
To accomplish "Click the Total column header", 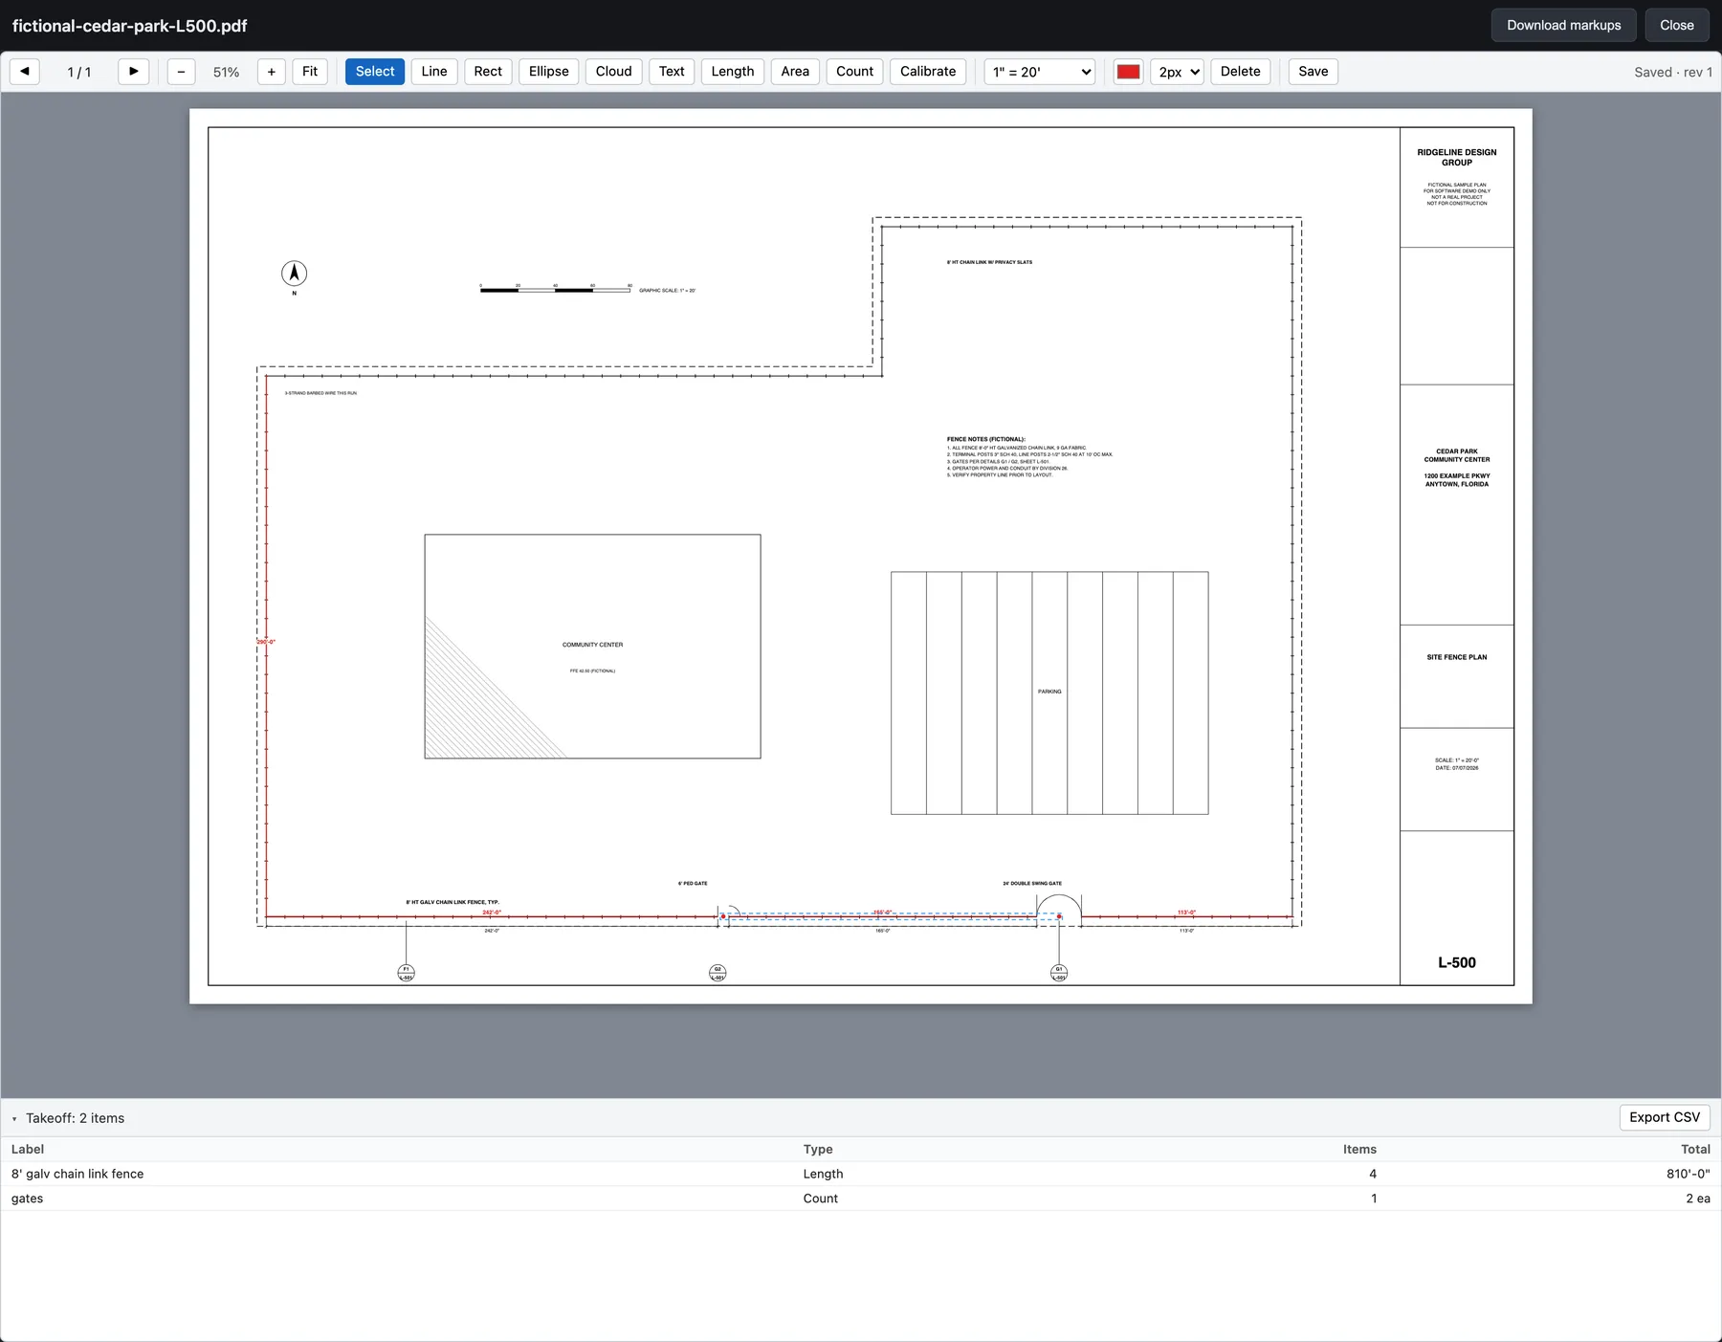I will click(1695, 1149).
